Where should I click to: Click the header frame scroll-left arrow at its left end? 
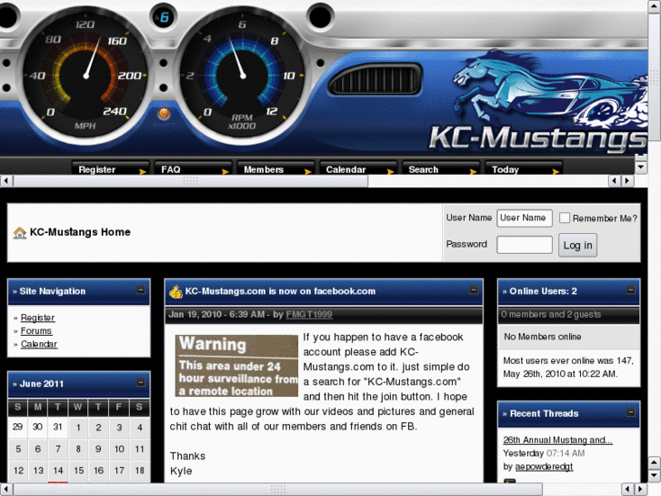tap(5, 181)
